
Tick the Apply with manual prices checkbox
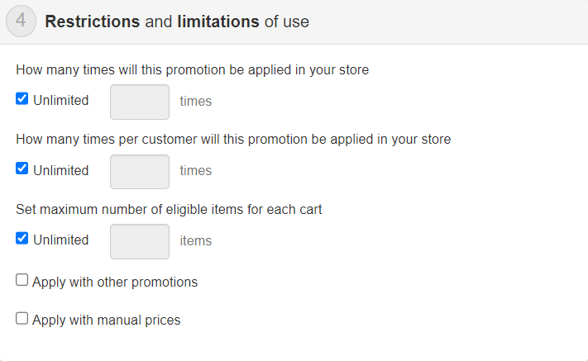pos(22,319)
